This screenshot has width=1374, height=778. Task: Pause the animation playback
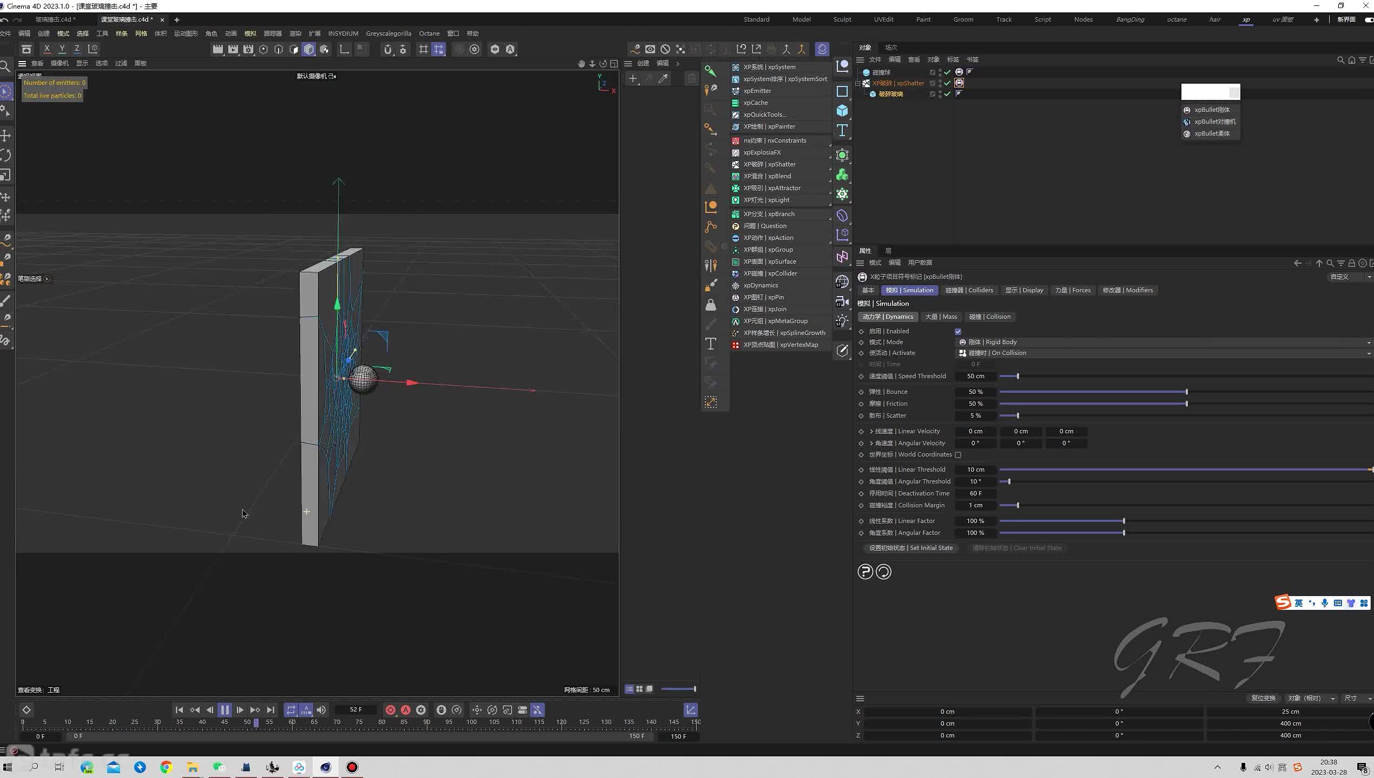(225, 710)
